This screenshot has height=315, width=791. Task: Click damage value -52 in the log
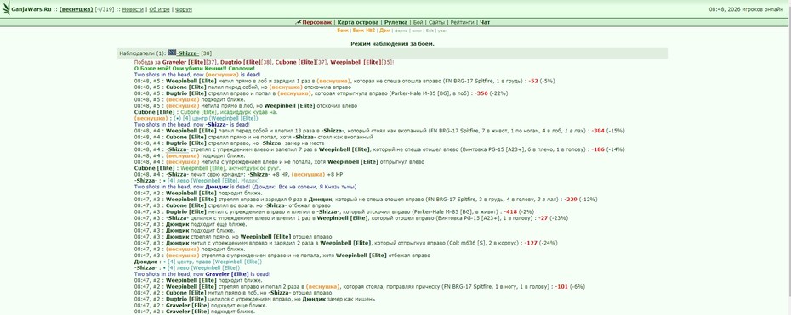(533, 81)
